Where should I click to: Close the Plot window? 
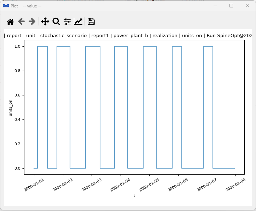pos(247,6)
